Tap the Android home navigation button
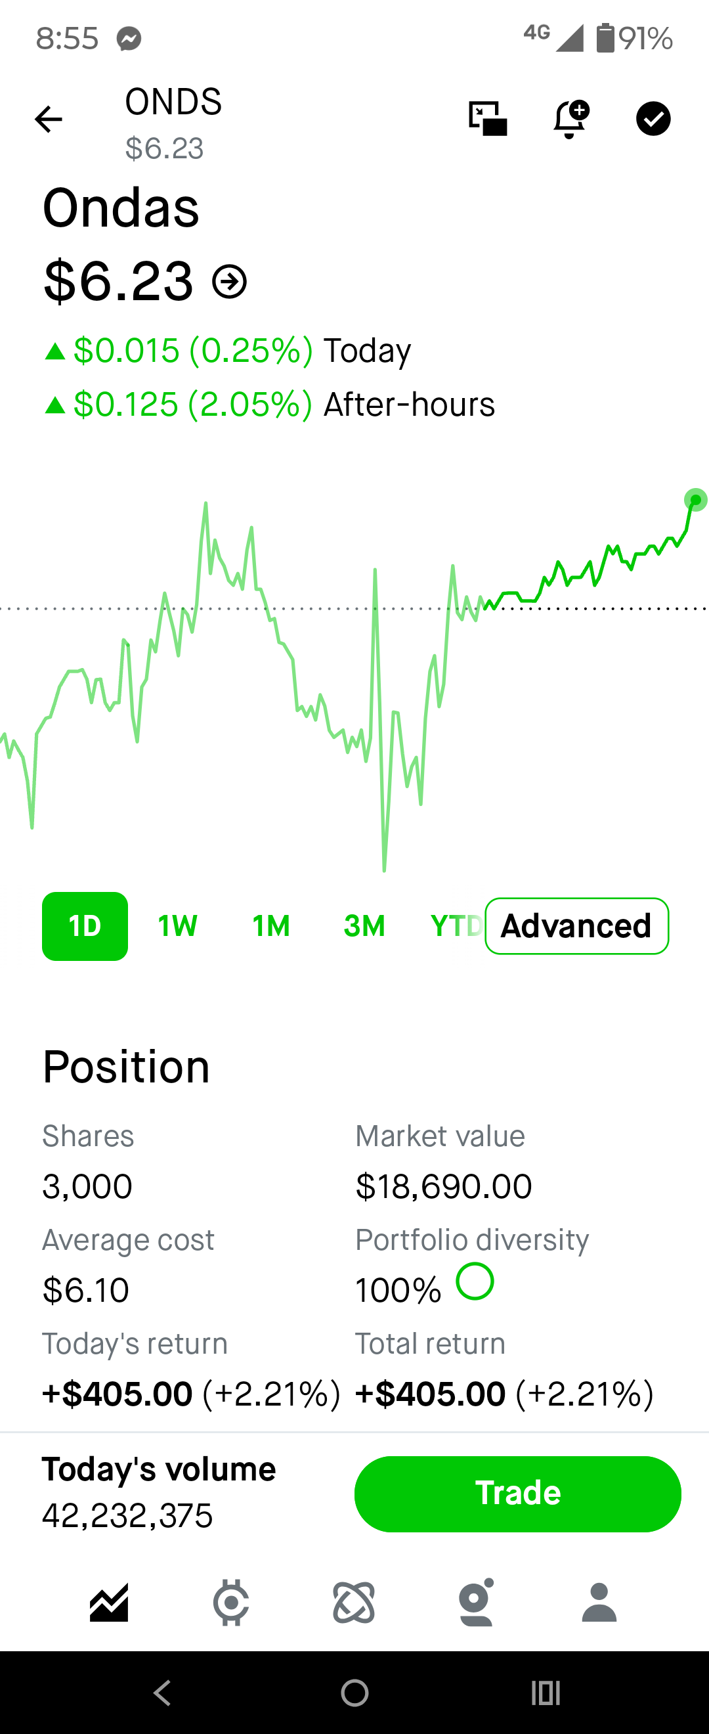The image size is (709, 1734). 354,1692
